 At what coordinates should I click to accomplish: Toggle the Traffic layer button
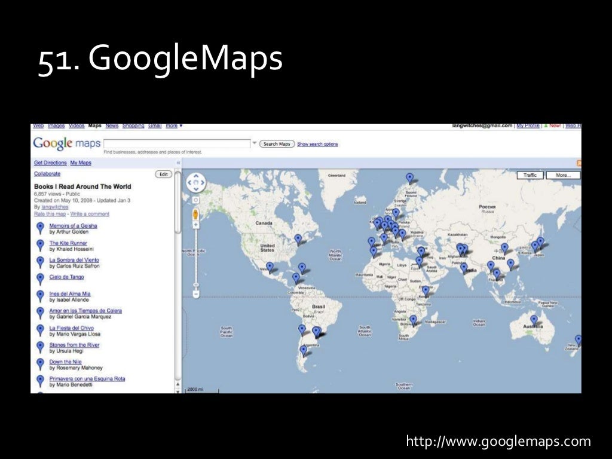tap(530, 175)
